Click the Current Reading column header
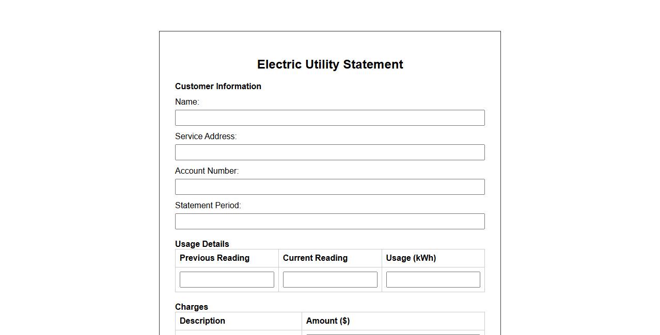Screen dimensions: 660x335 pyautogui.click(x=315, y=258)
